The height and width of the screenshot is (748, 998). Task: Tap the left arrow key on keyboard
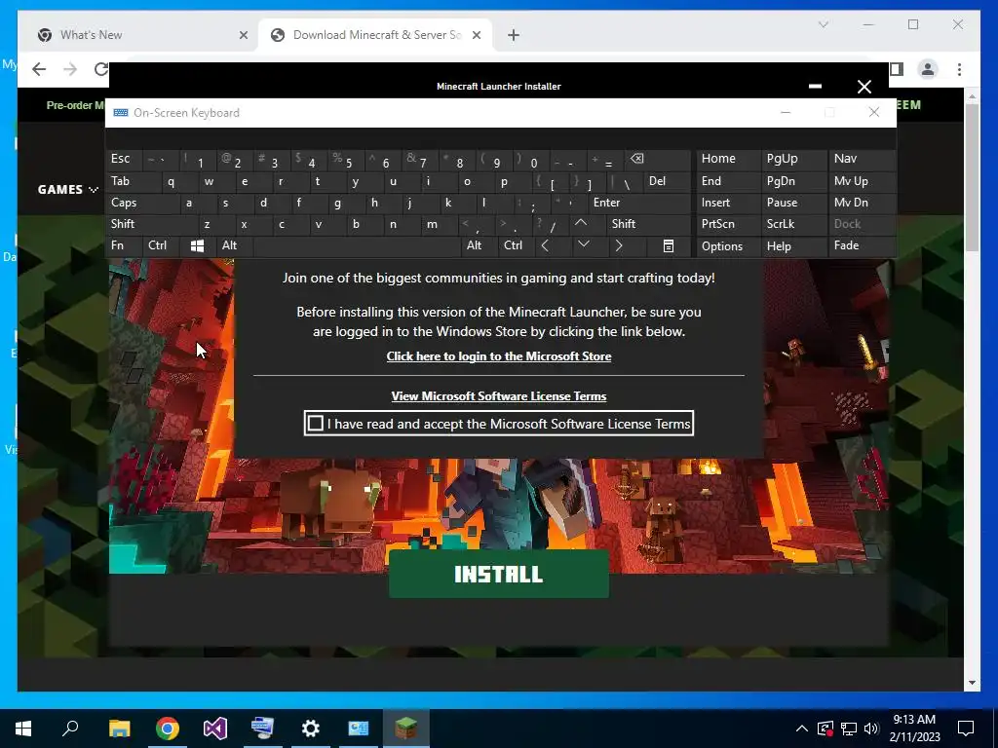click(545, 245)
